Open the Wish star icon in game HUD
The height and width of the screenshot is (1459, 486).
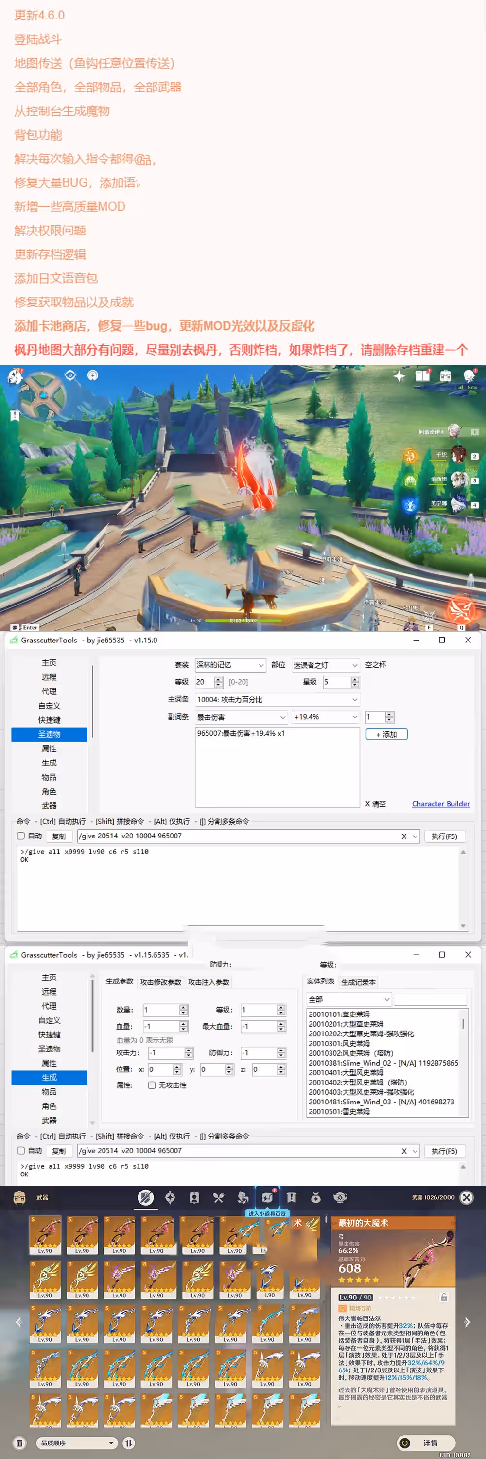tap(399, 376)
